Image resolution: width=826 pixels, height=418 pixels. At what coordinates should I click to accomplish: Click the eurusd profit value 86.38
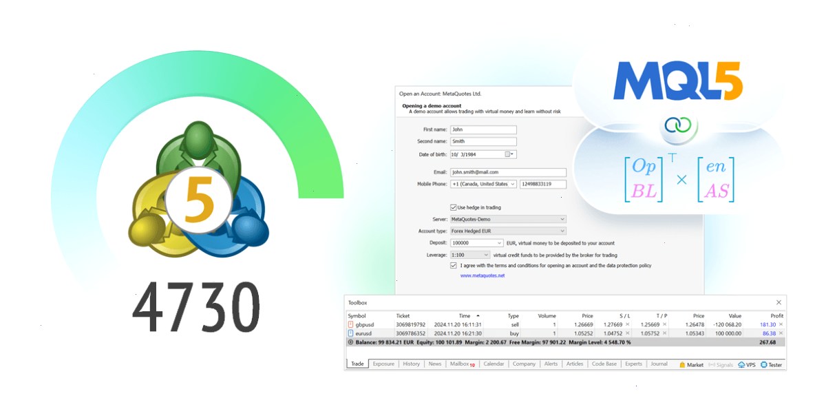(769, 333)
